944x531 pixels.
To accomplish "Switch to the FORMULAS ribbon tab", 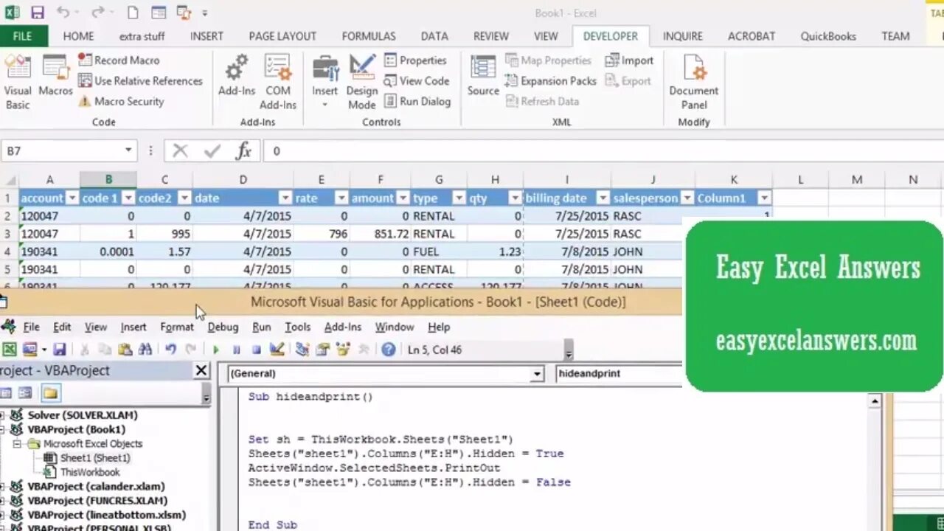I will [369, 36].
